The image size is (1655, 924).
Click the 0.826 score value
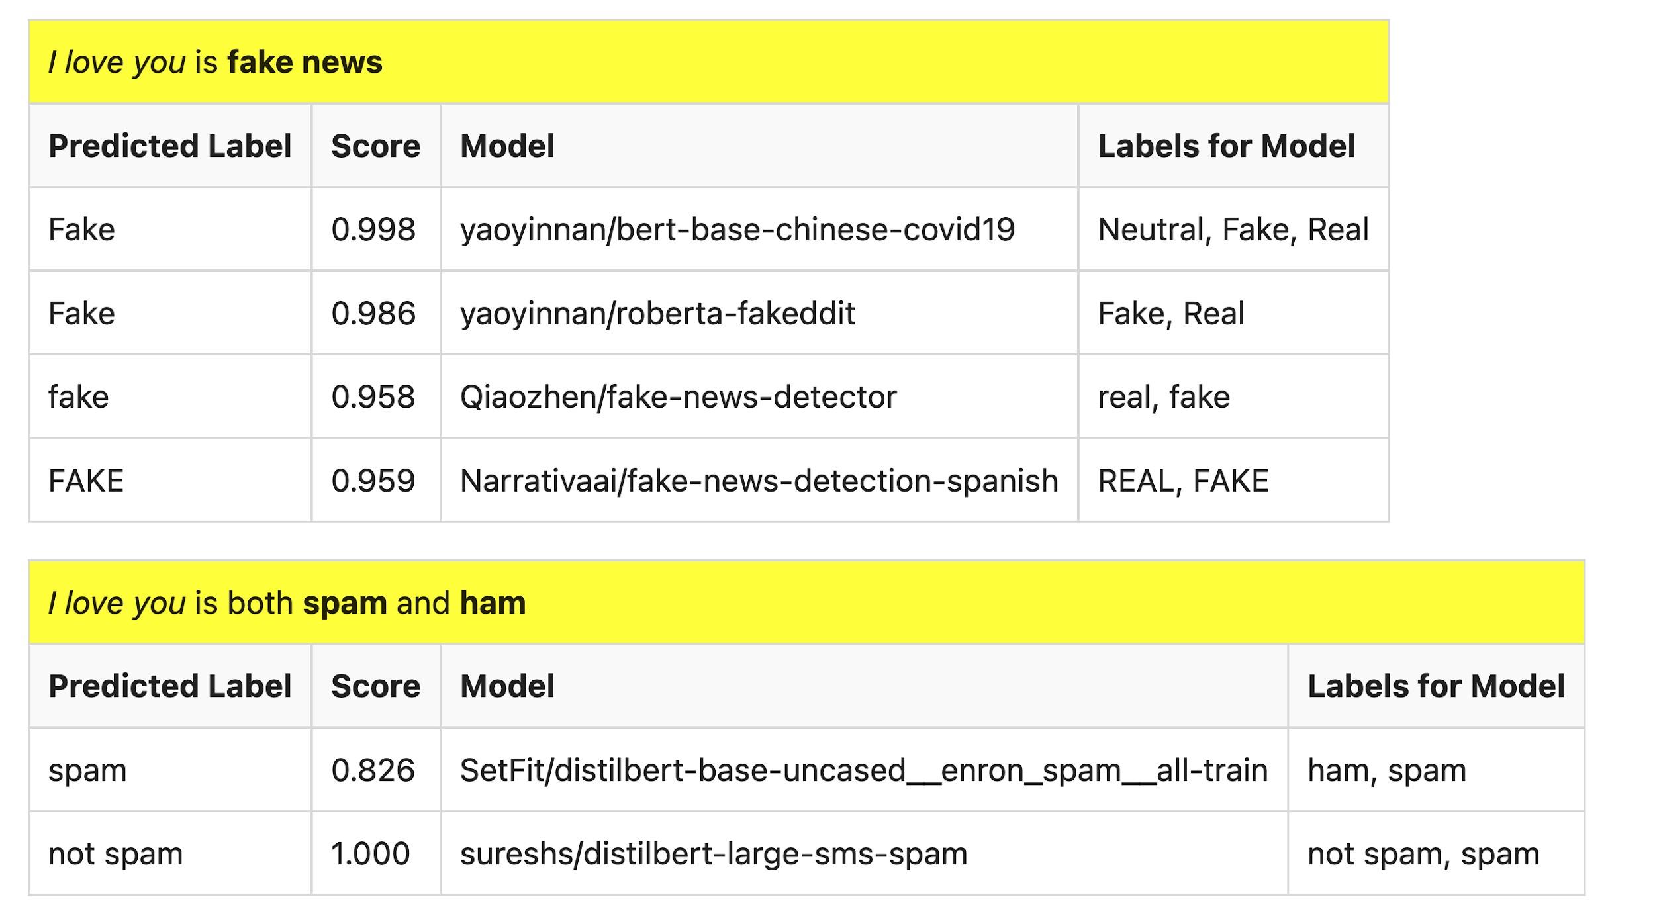click(373, 770)
